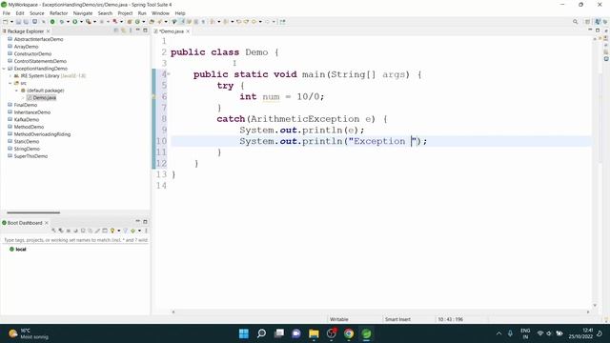
Task: Click the lightbulb icon in Boot Dashboard toolbar
Action: coord(112,231)
